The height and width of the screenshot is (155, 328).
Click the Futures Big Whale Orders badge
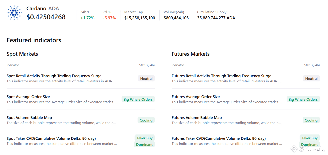pos(303,99)
